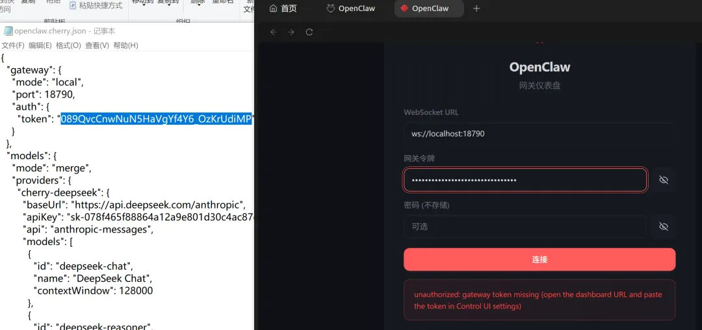
Task: Click the "port": 18790 line
Action: [x=44, y=95]
